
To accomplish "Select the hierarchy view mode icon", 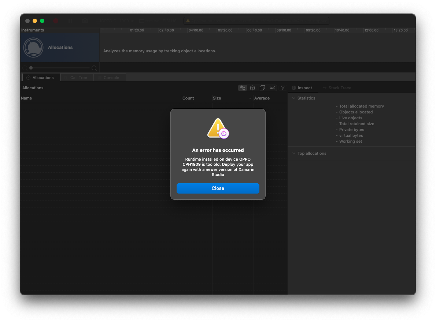I will tap(243, 88).
